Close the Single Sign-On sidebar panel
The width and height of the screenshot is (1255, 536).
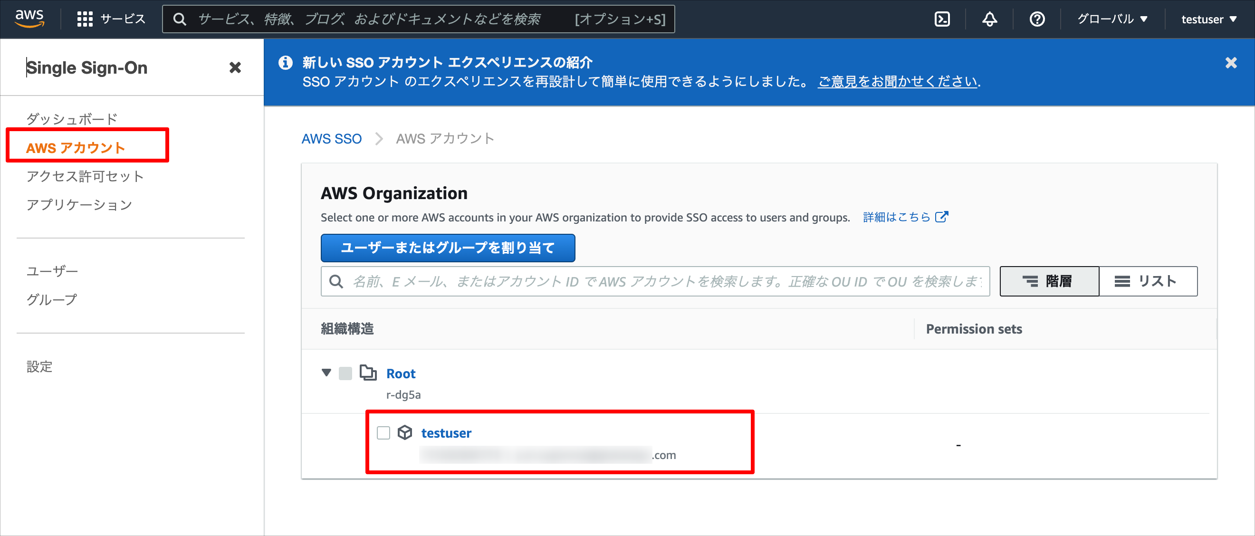click(235, 67)
